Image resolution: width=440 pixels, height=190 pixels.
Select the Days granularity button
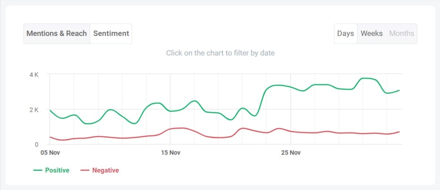(345, 33)
